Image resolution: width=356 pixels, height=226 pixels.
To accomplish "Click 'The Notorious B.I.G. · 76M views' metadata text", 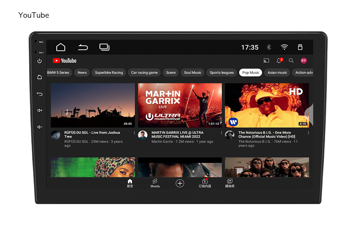I will tap(268, 144).
